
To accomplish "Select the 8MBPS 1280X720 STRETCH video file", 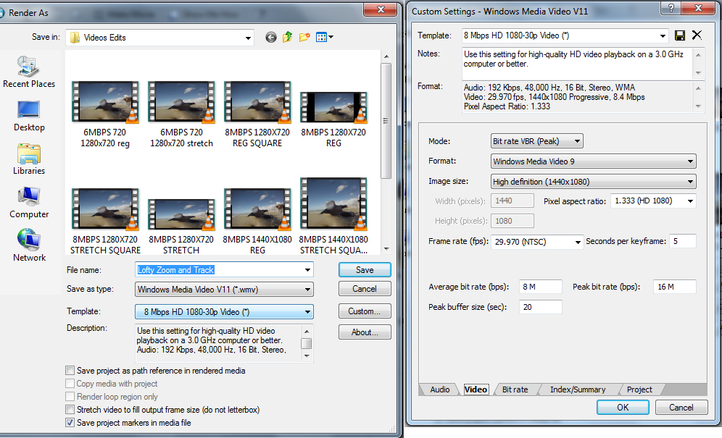I will click(x=181, y=227).
